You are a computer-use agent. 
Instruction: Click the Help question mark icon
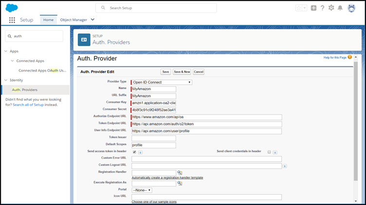[x=322, y=8]
